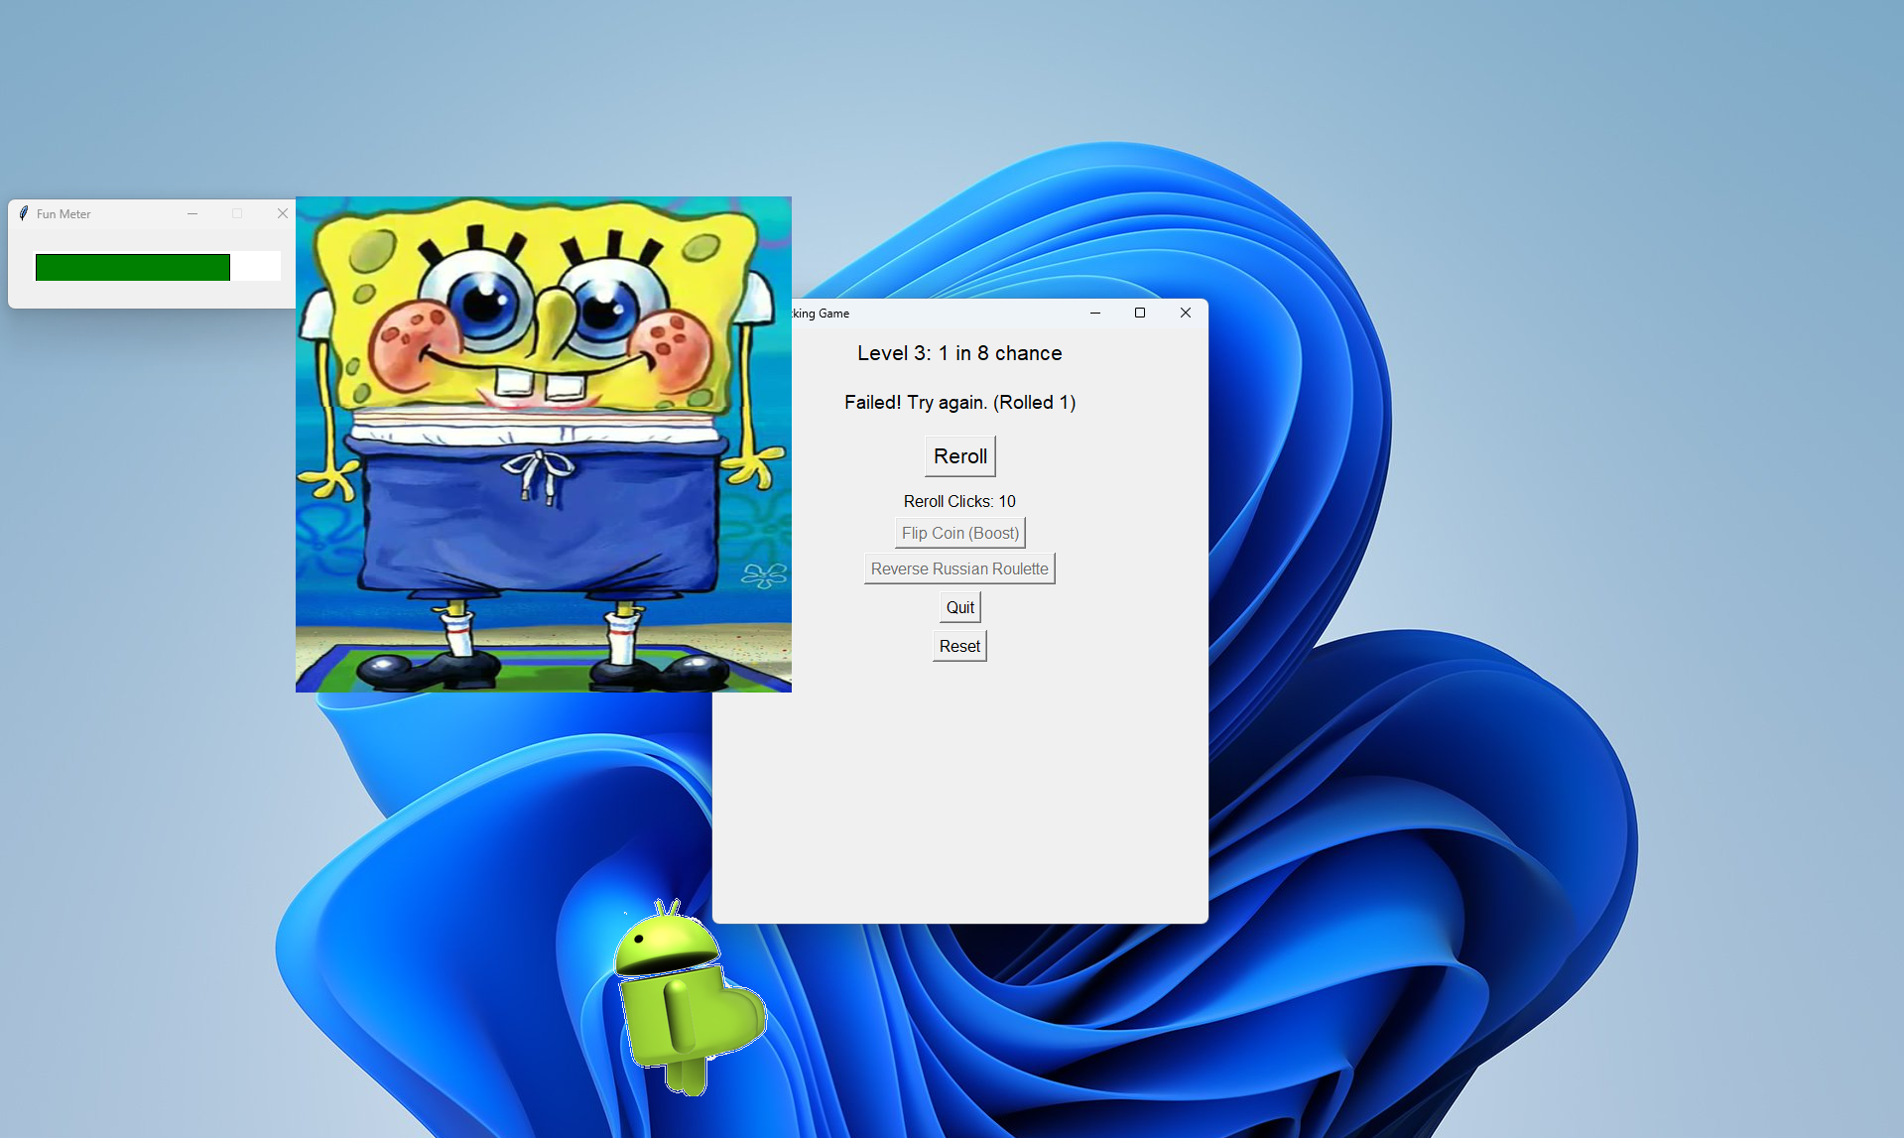The width and height of the screenshot is (1904, 1138).
Task: Minimize the Fun Meter window
Action: point(192,213)
